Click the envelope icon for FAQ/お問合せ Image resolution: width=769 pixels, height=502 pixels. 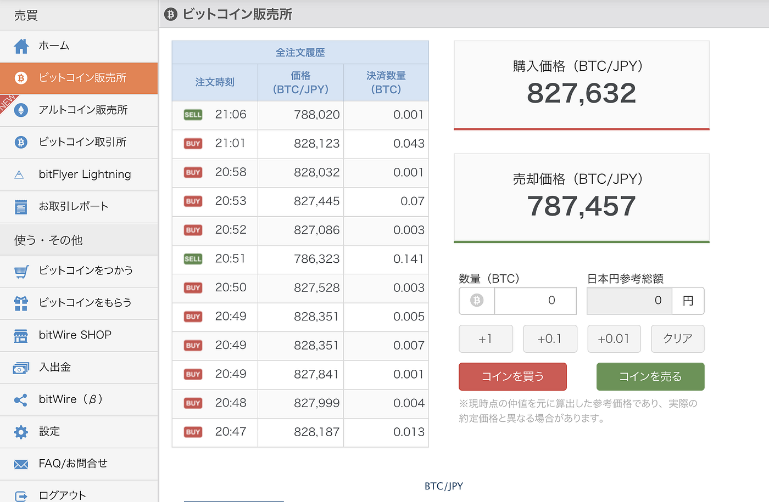coord(21,465)
